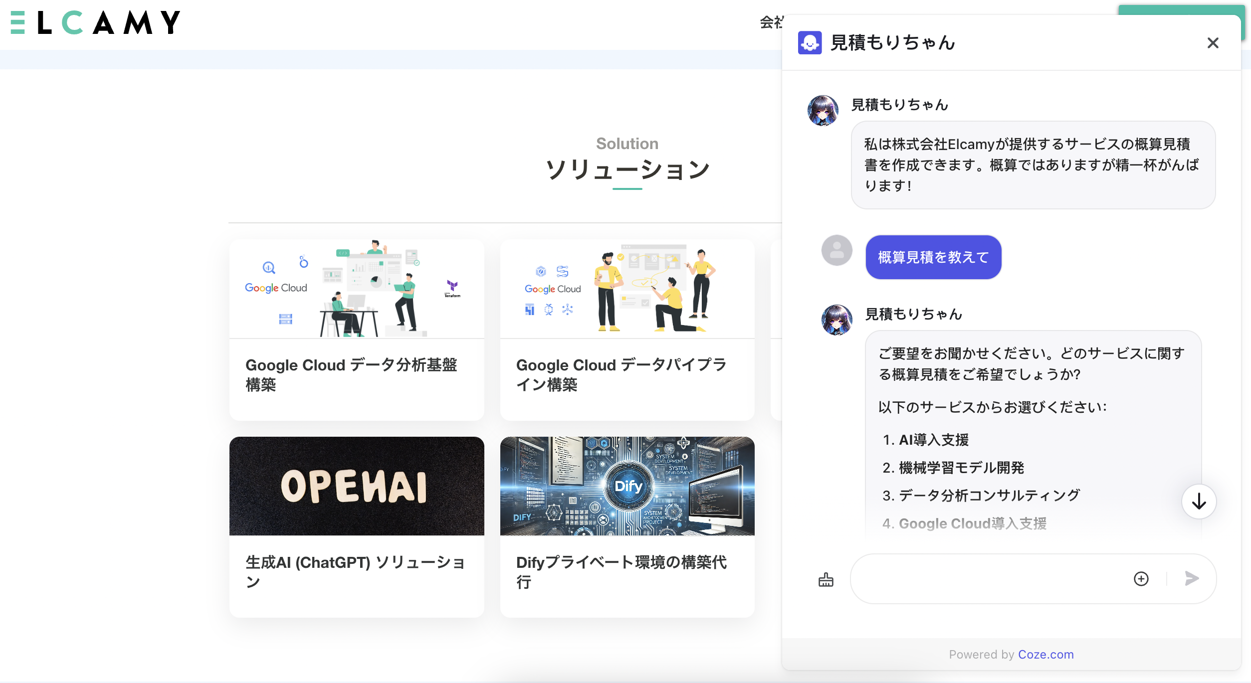Click the plus attachment icon in chat input
This screenshot has width=1251, height=683.
click(x=1141, y=579)
